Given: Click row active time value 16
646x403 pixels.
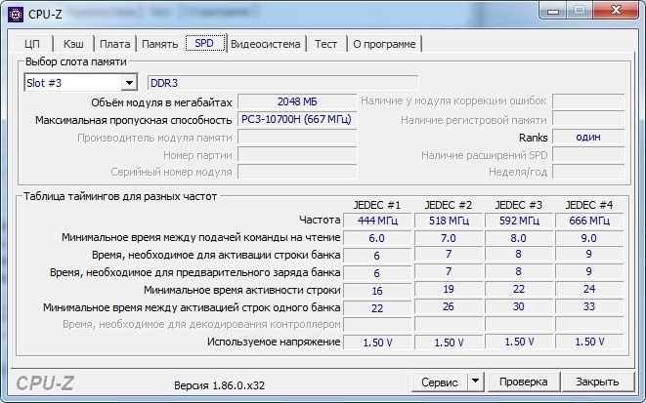Looking at the screenshot, I should pyautogui.click(x=377, y=291).
